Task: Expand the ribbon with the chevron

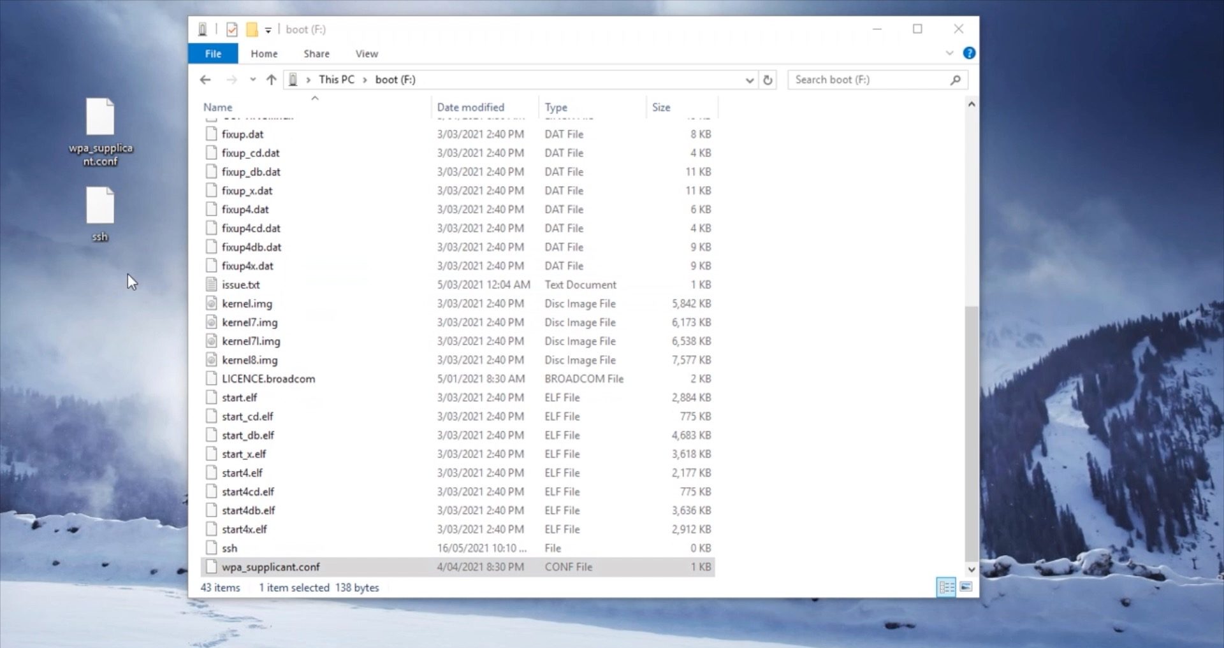Action: tap(949, 54)
